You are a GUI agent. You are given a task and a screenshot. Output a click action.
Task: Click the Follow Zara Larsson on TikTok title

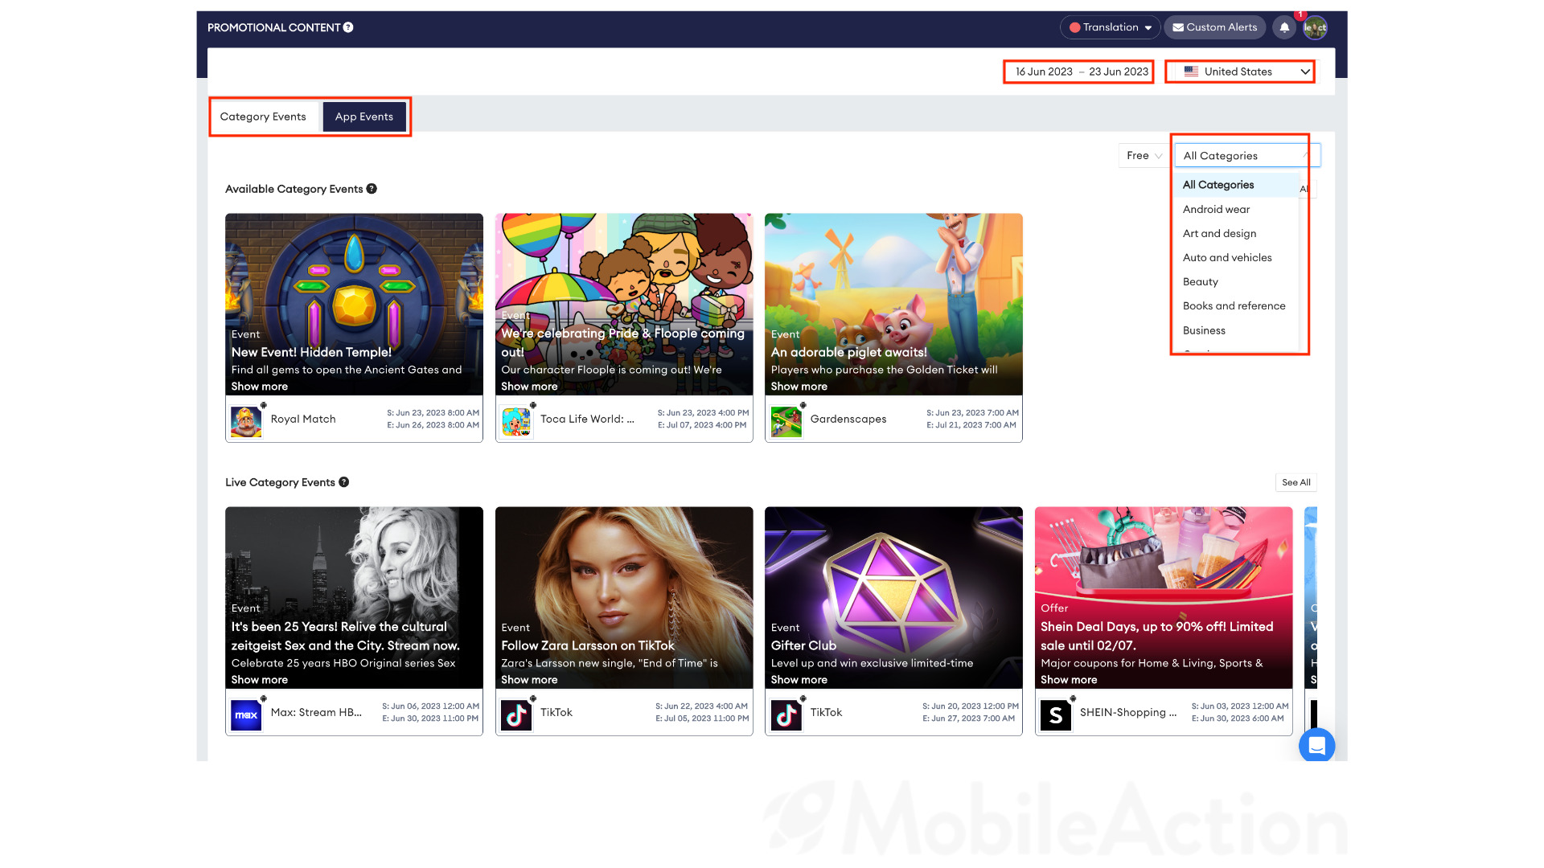coord(588,645)
